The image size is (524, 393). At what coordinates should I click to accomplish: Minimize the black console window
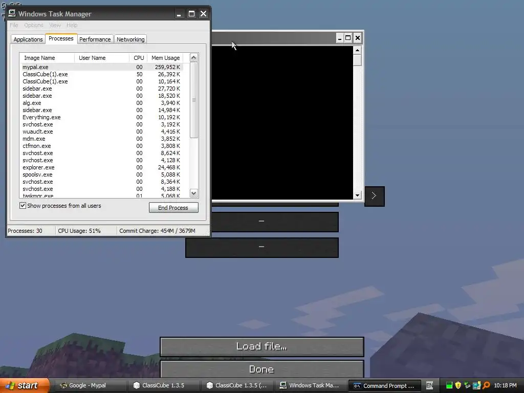pyautogui.click(x=340, y=38)
